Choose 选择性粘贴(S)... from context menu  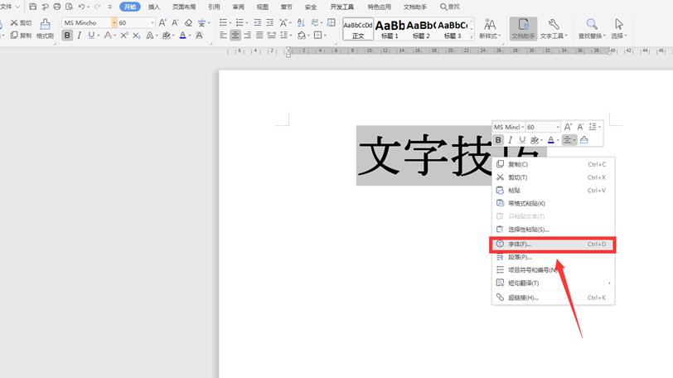pos(553,230)
